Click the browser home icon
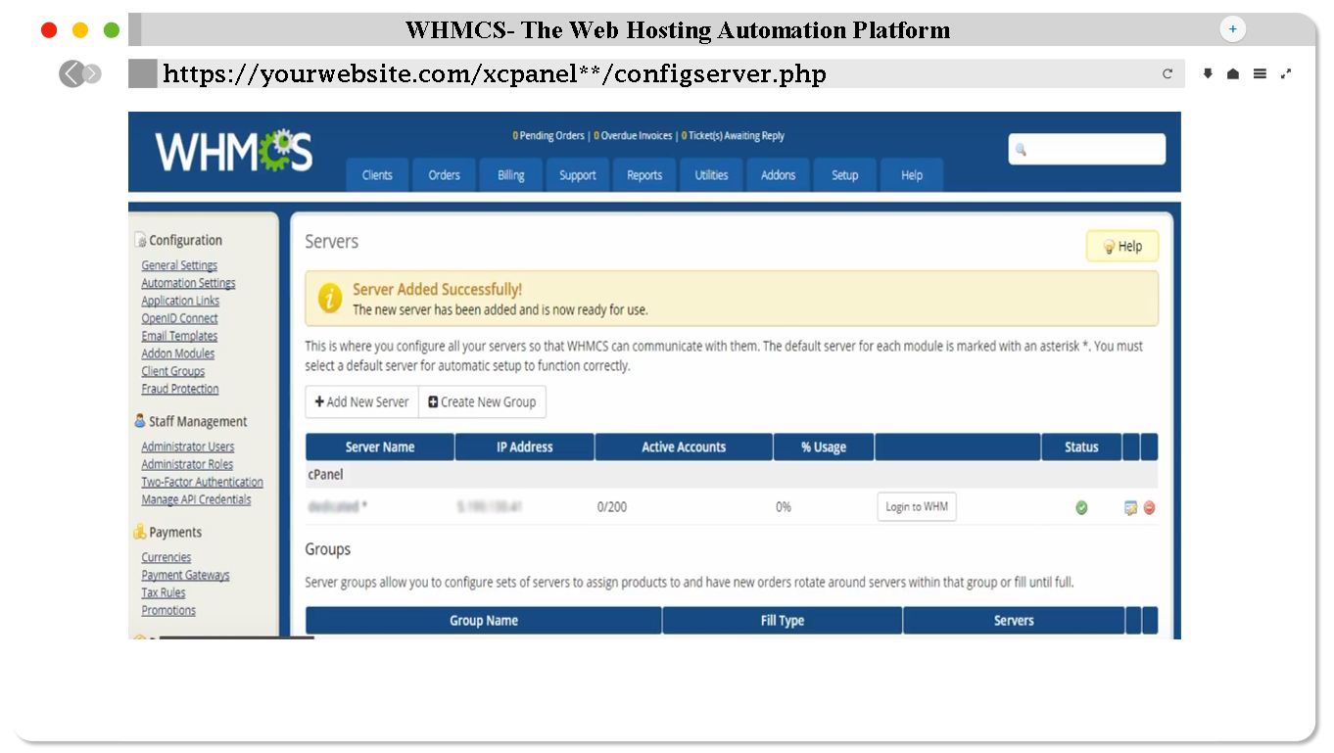Viewport: 1334px width, 753px height. tap(1233, 73)
